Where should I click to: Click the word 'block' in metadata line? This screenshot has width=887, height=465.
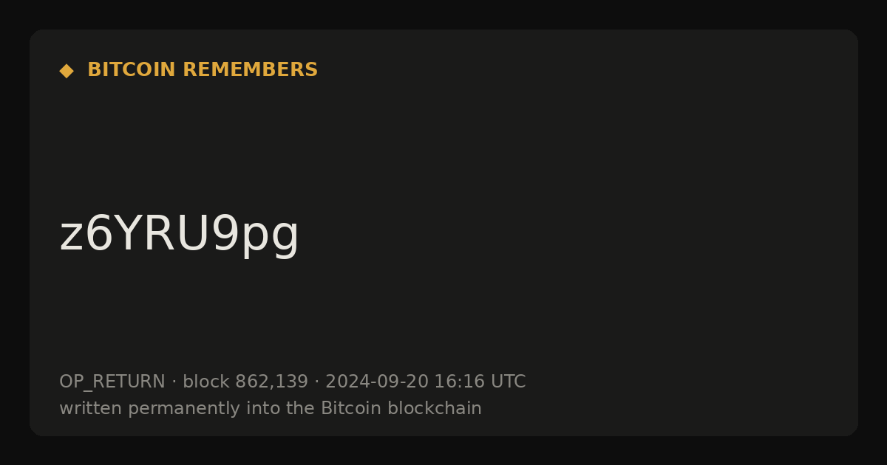coord(206,382)
